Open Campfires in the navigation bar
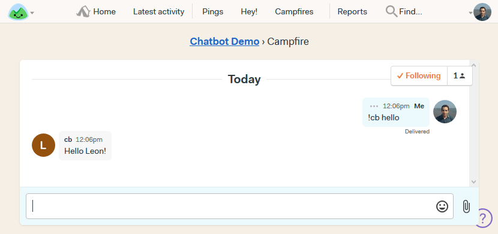The image size is (498, 234). pos(294,12)
